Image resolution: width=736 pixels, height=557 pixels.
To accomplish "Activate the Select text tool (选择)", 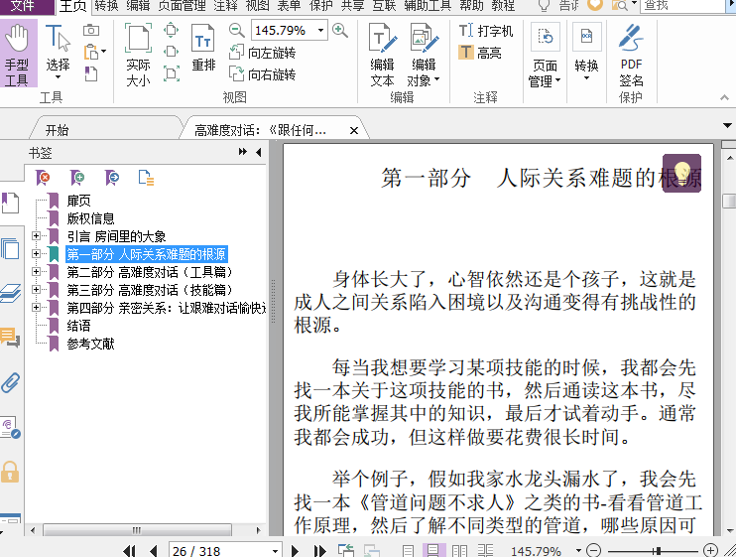I will (x=58, y=52).
